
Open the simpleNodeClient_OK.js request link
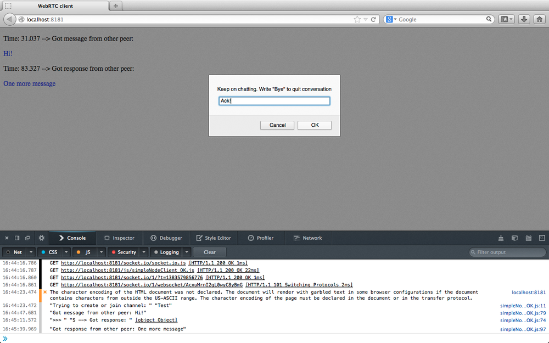point(127,270)
